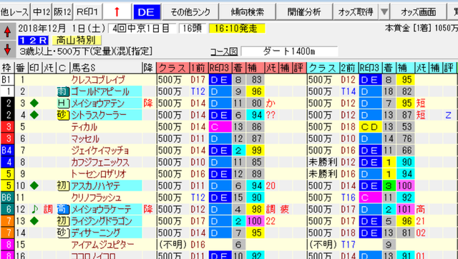This screenshot has height=259, width=458.
Task: Click the 初 icon beside アスカノハヤテ
Action: point(63,186)
